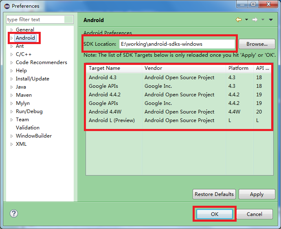Clear the filter text field icon
281x229 pixels.
(x=68, y=20)
